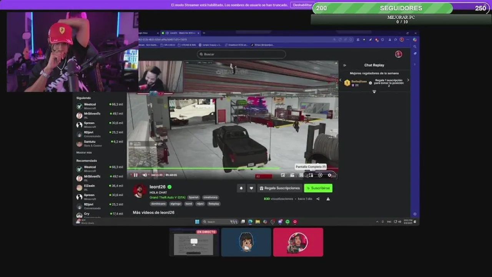Image resolution: width=492 pixels, height=277 pixels.
Task: Open MrStivenTc in the Siguiendo list
Action: tap(100, 115)
